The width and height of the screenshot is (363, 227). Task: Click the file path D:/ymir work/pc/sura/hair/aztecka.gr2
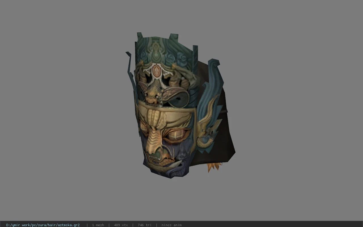(x=43, y=225)
